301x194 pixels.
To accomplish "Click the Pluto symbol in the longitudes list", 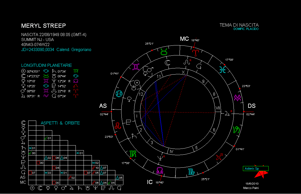I will coord(54,86).
